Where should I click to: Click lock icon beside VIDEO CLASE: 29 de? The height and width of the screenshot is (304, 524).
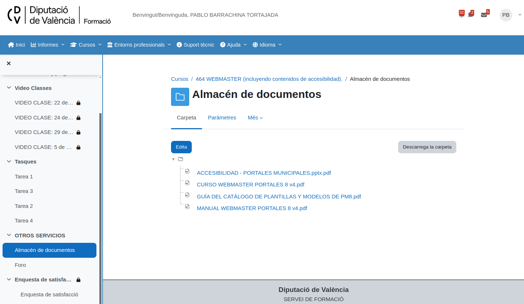point(78,133)
